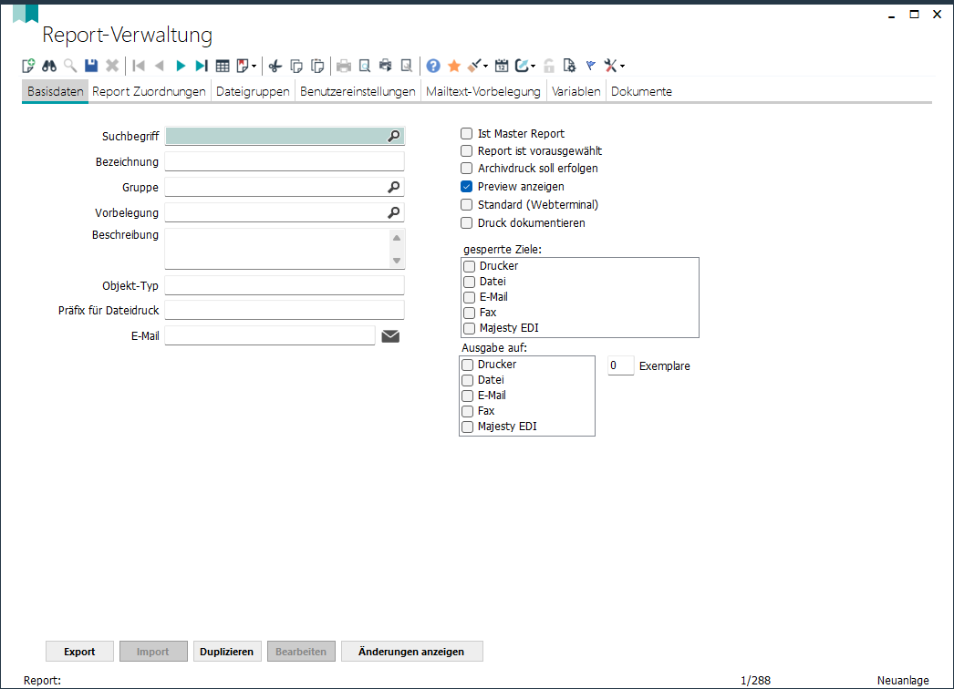
Task: Click the wrench and screwdriver tools icon
Action: [611, 66]
